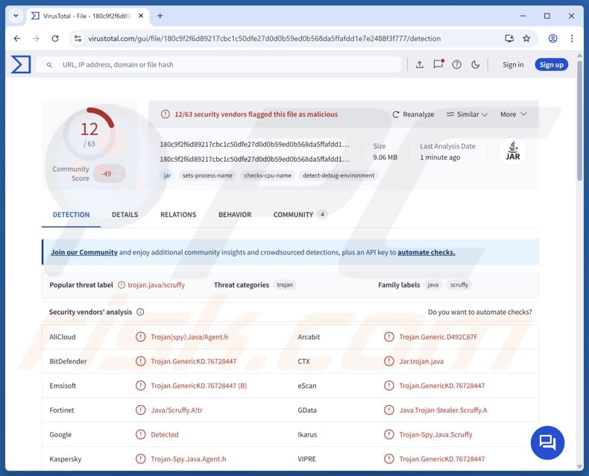This screenshot has width=589, height=476.
Task: Click Java.Trojan-Stealer.Scruffy.A detection text
Action: click(x=443, y=410)
